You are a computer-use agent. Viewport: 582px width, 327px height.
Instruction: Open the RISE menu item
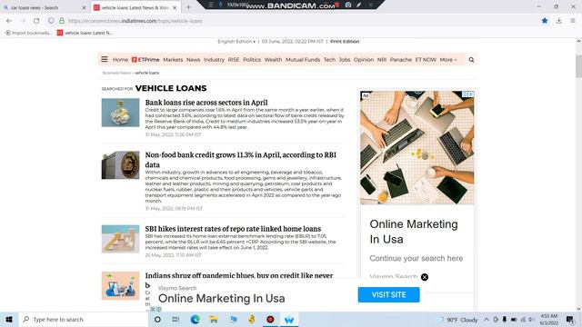pyautogui.click(x=234, y=60)
